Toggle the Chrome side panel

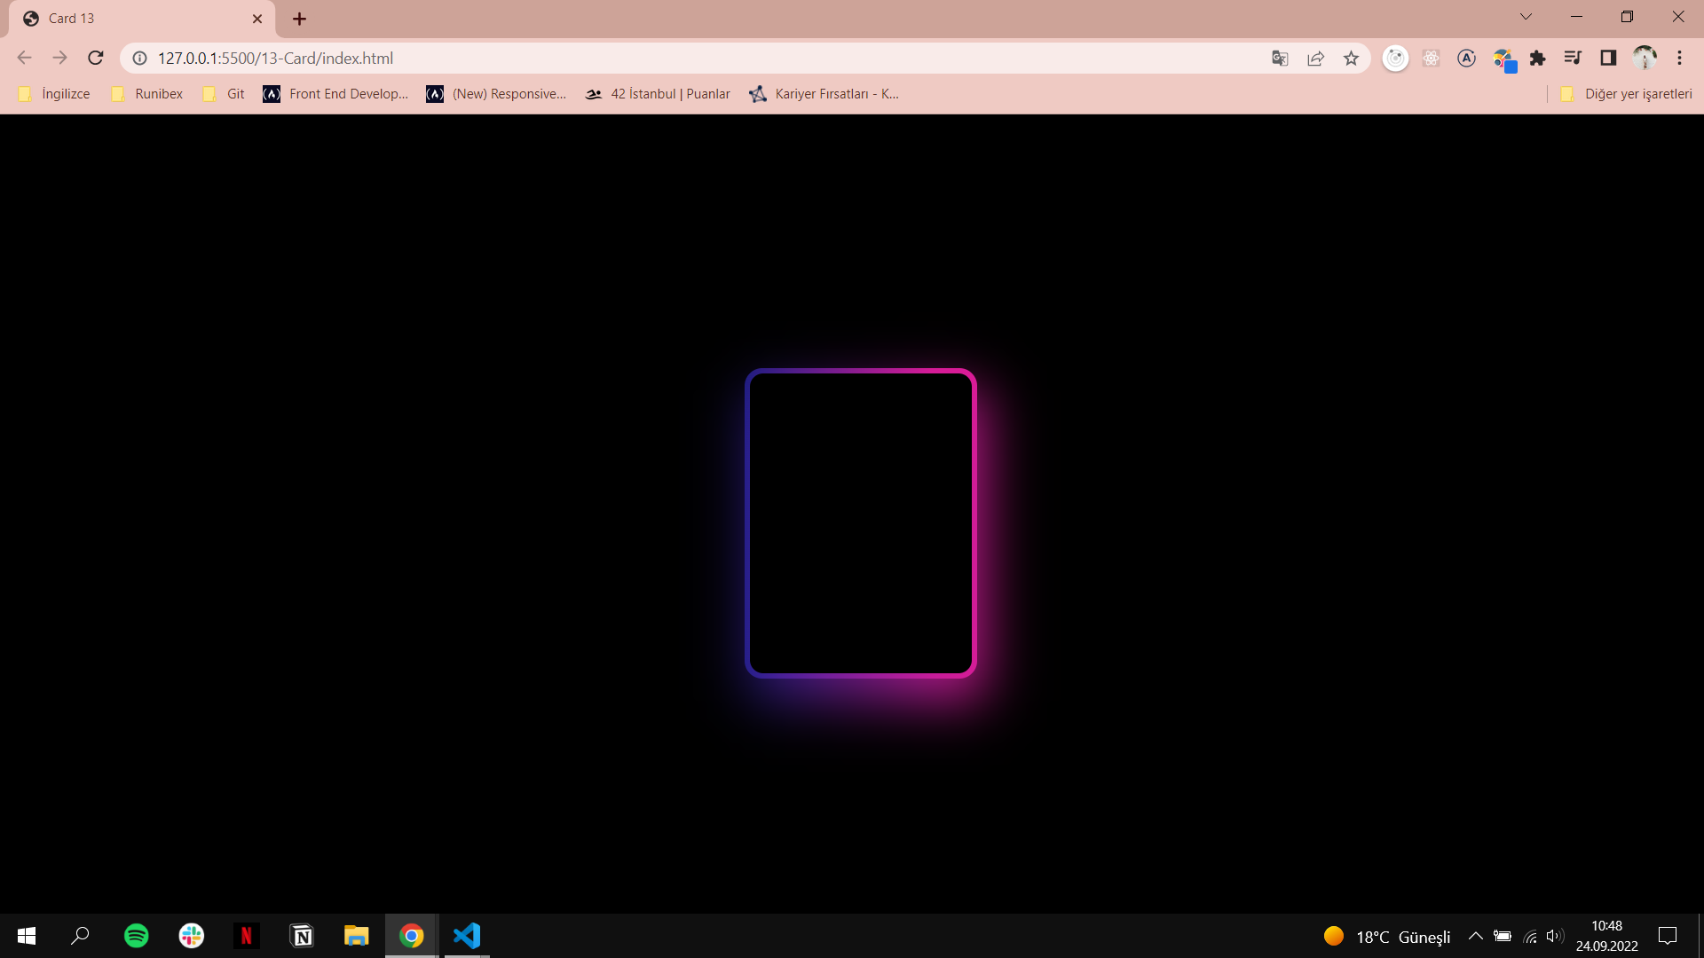pos(1608,59)
